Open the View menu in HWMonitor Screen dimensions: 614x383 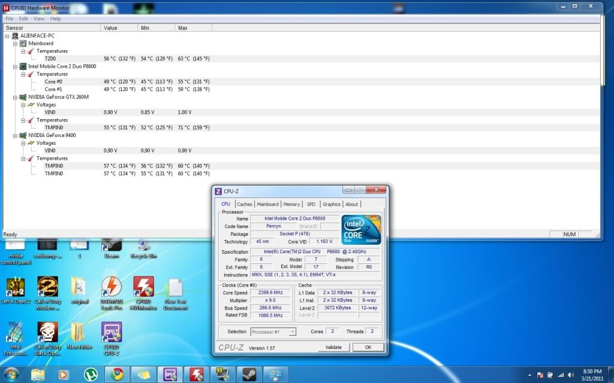coord(39,19)
